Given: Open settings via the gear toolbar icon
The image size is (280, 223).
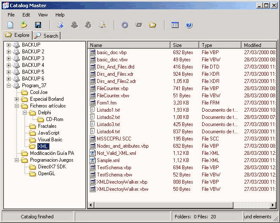Looking at the screenshot, I should pyautogui.click(x=125, y=25).
